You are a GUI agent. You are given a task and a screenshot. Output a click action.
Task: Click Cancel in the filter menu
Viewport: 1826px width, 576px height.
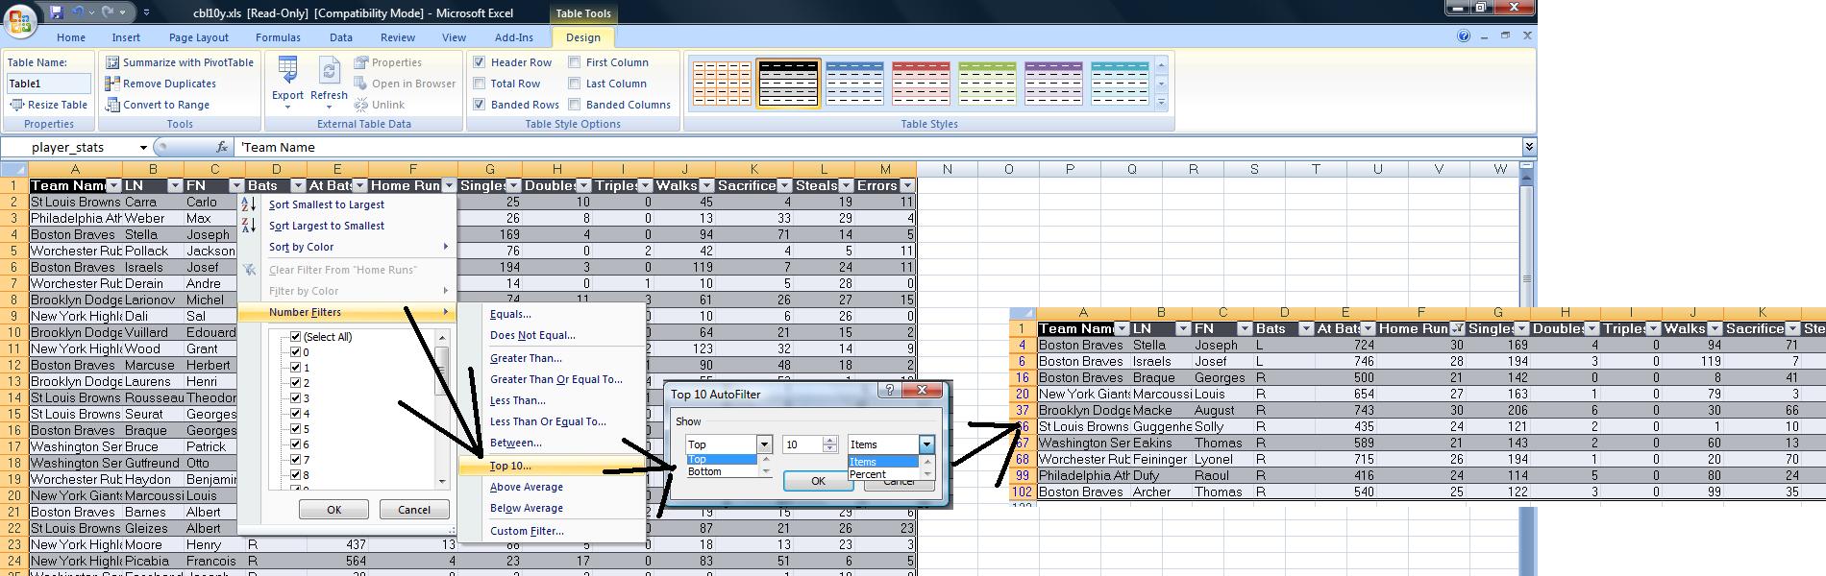tap(414, 510)
